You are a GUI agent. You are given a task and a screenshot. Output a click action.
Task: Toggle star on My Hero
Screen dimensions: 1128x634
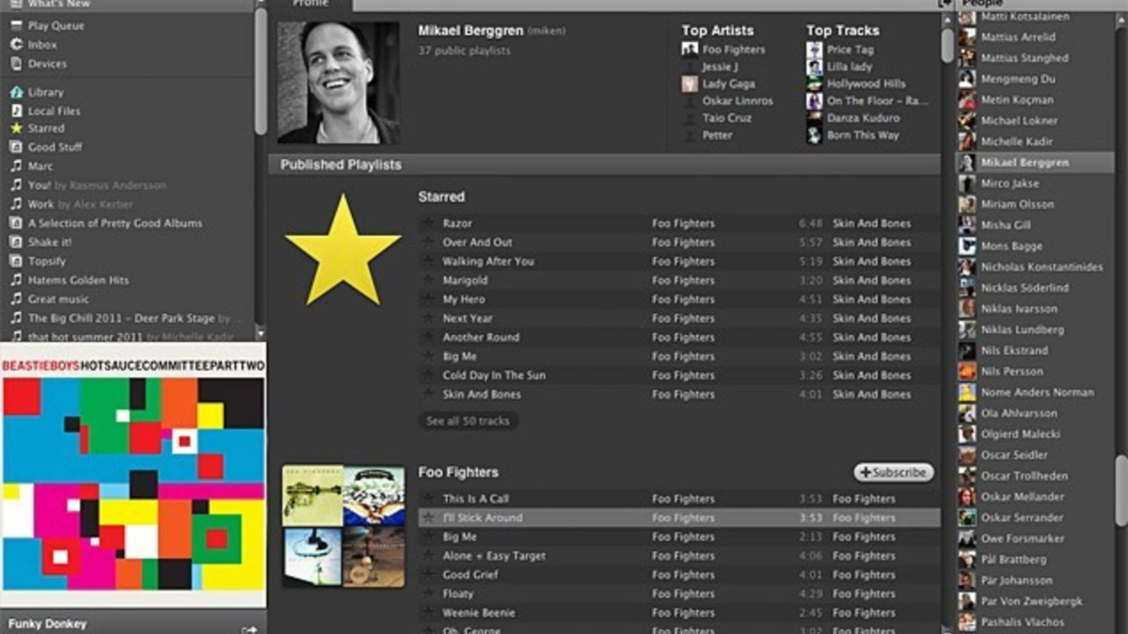pos(428,299)
